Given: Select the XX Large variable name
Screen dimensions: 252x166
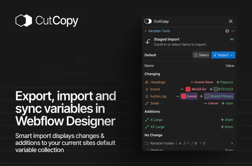Looking at the screenshot, I should [157, 127].
